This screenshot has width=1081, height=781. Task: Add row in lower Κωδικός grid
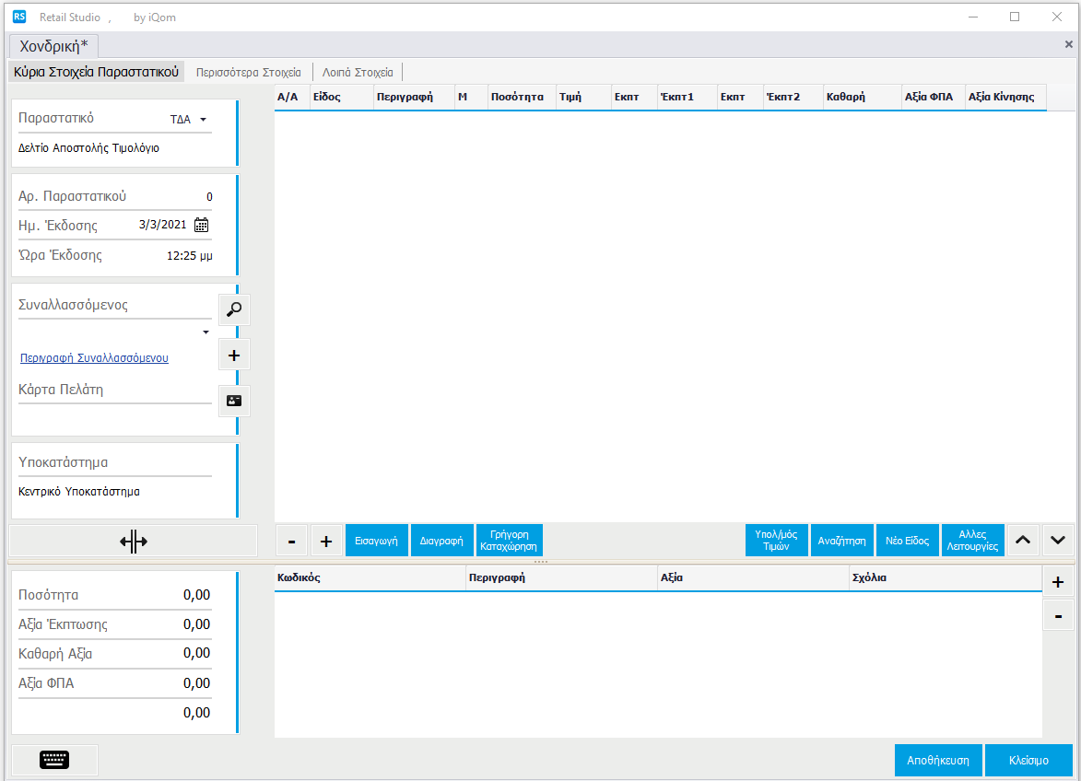1058,582
